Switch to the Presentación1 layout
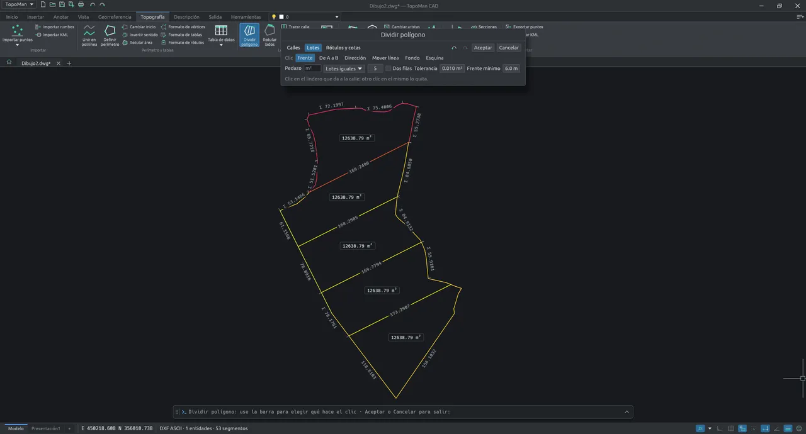The image size is (806, 434). coord(46,428)
